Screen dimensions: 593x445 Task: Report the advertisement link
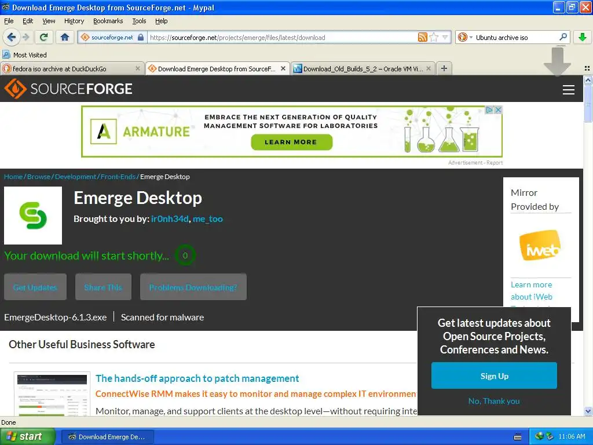[x=495, y=163]
